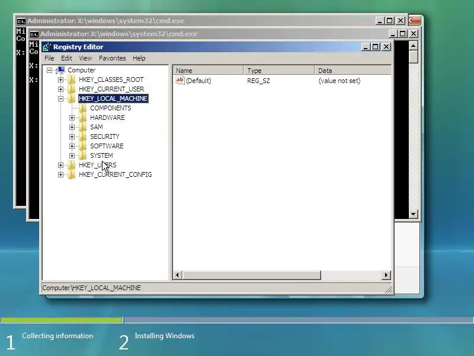
Task: Select the HKEY_CURRENT_CONFIG key label
Action: pyautogui.click(x=115, y=174)
